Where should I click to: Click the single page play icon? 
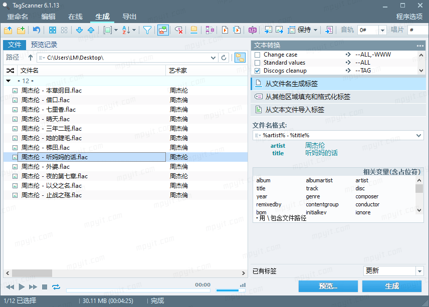[225, 30]
